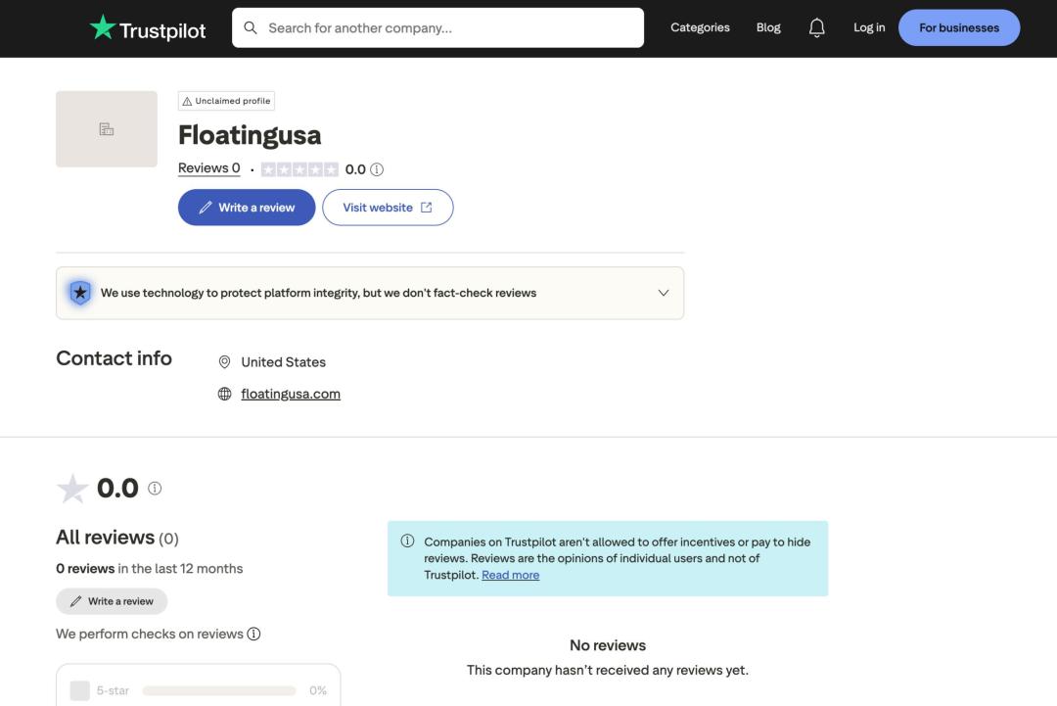Image resolution: width=1057 pixels, height=706 pixels.
Task: Click info icon in blue incentives notice
Action: click(407, 541)
